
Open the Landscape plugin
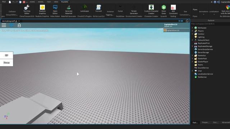click(x=84, y=9)
